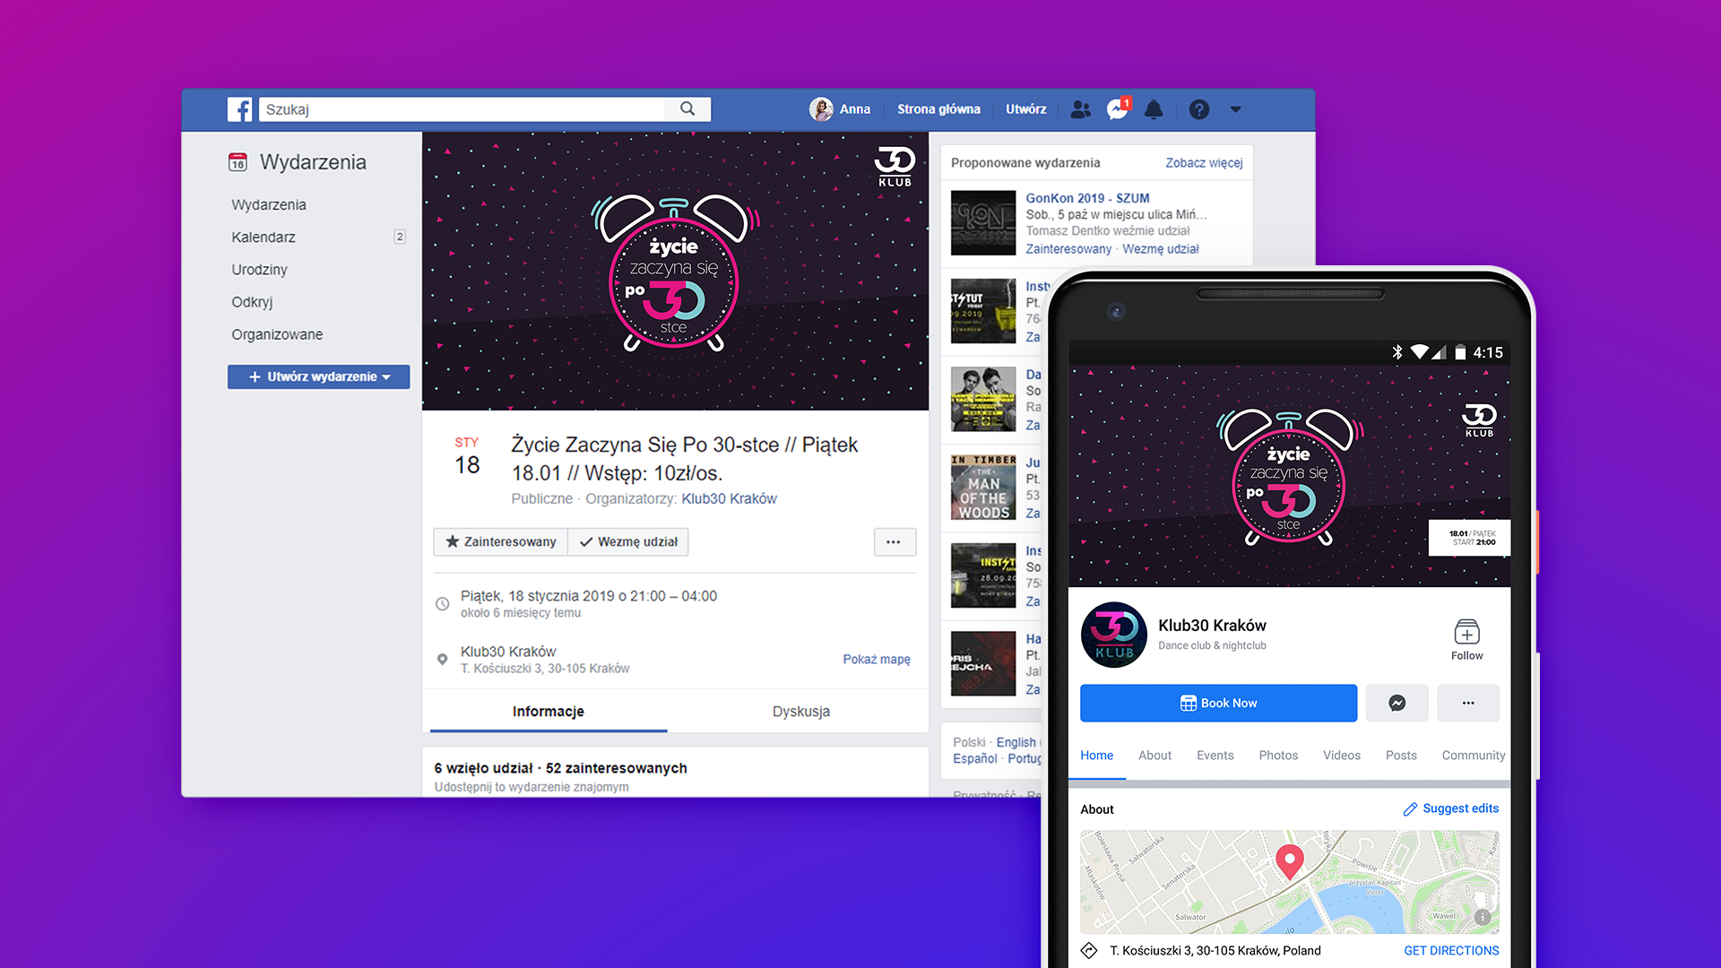This screenshot has height=968, width=1721.
Task: Tap the Community tab on phone
Action: (x=1473, y=756)
